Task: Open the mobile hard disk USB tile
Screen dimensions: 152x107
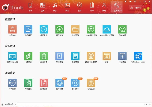Action: click(123, 56)
